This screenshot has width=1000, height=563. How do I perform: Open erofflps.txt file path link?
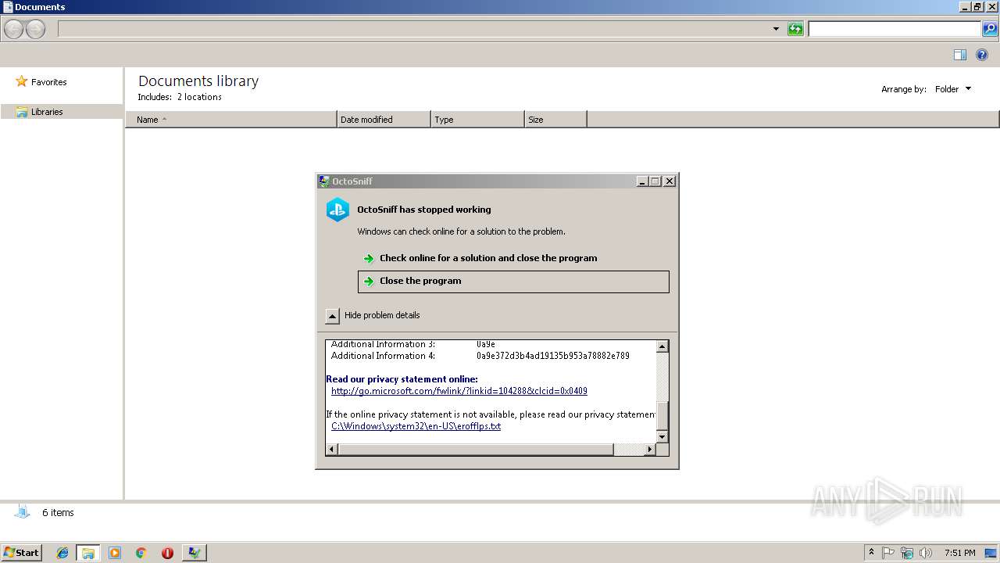[416, 426]
